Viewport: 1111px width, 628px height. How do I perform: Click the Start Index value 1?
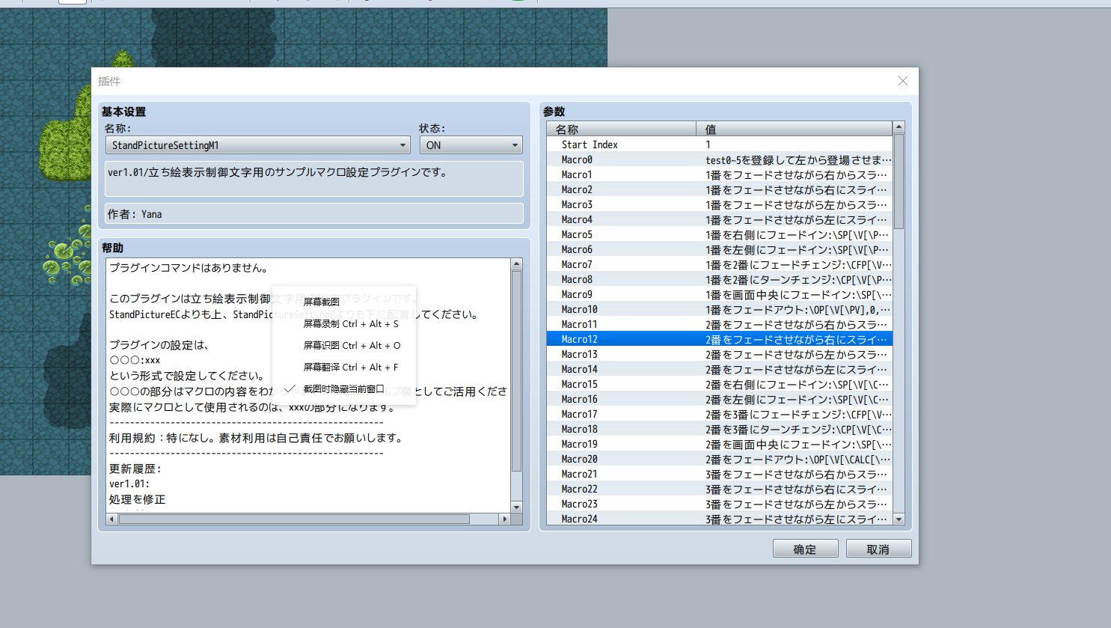tap(708, 144)
